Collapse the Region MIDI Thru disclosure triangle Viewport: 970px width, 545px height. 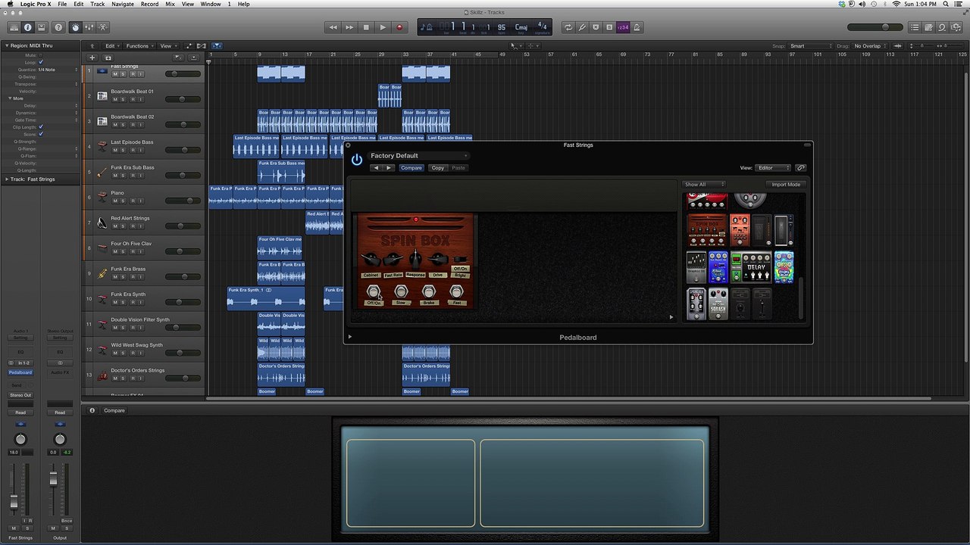6,46
